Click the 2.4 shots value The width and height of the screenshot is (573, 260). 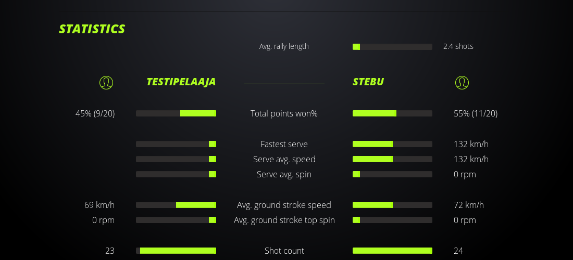point(458,46)
